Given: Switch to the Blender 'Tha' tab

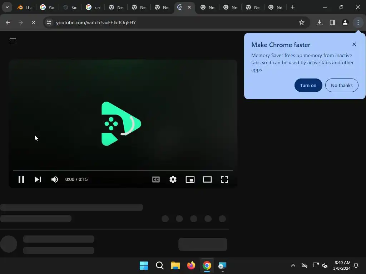Looking at the screenshot, I should pyautogui.click(x=25, y=7).
